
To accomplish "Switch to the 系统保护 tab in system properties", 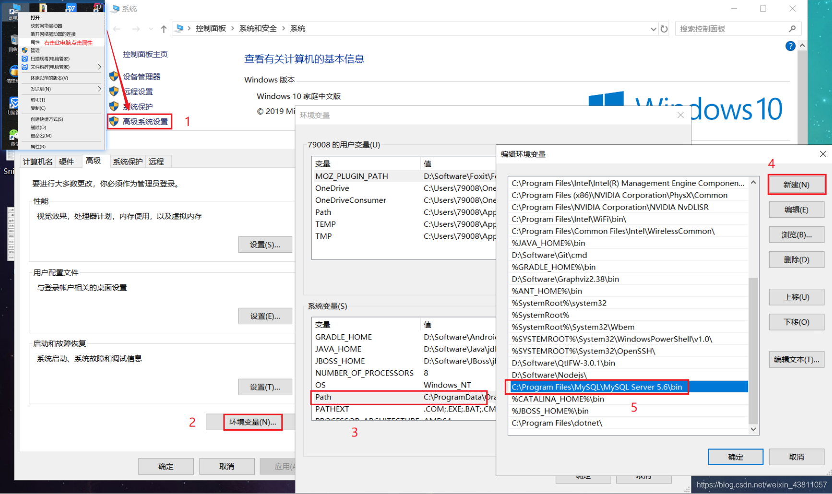I will (x=128, y=162).
